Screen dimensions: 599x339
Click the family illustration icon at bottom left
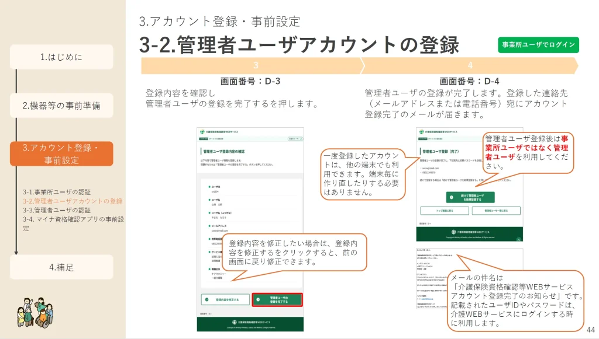[x=29, y=313]
